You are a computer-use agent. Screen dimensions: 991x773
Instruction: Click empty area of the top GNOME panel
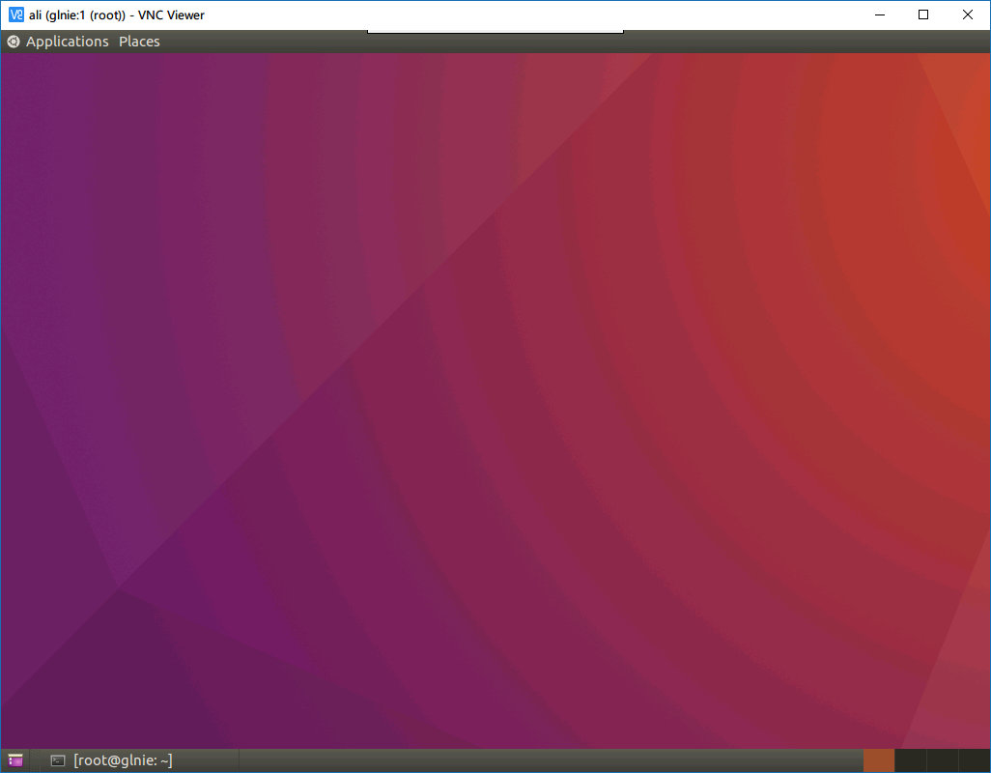(773, 42)
